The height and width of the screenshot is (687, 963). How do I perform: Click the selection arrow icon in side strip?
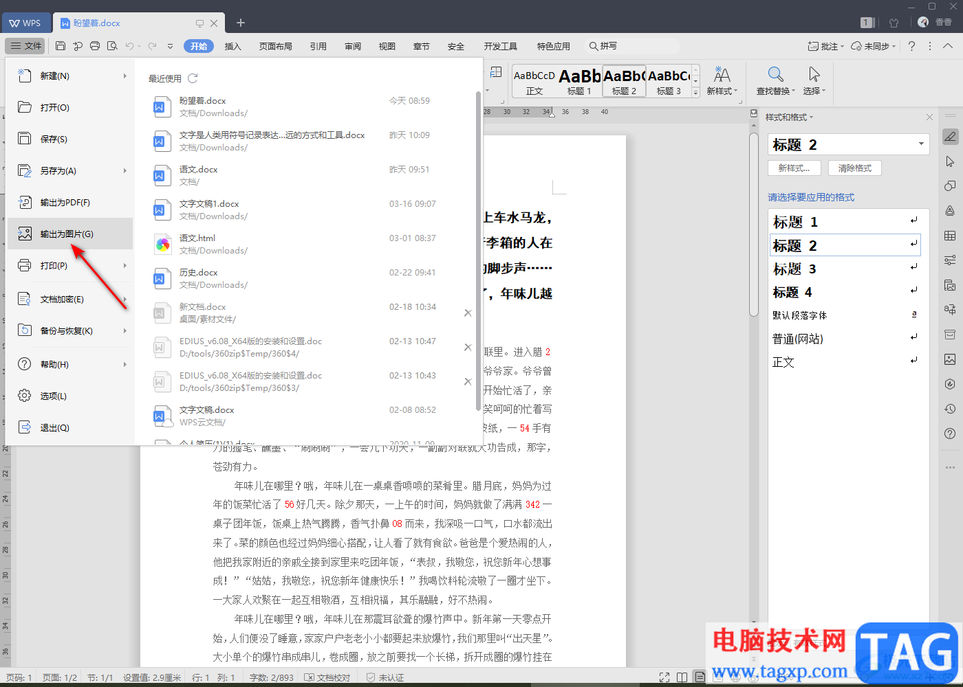[x=950, y=161]
